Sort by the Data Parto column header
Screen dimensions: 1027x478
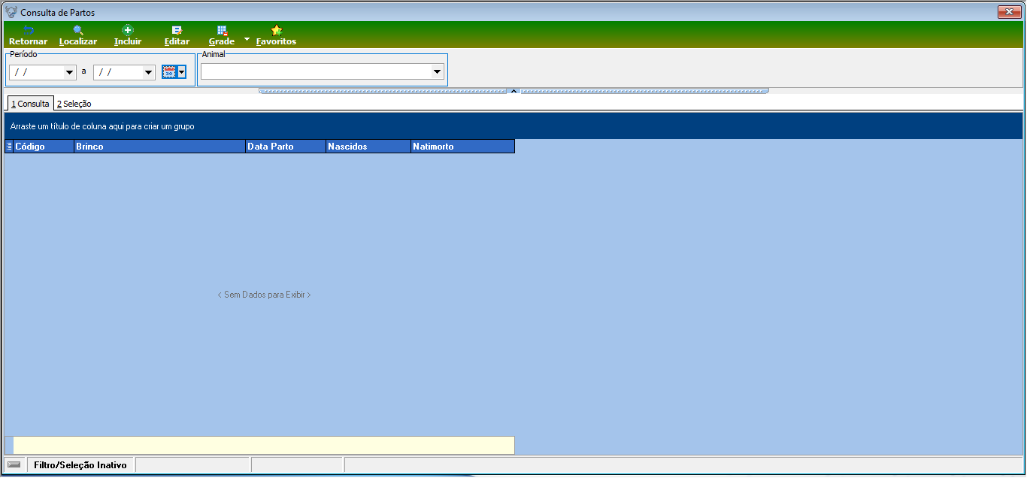click(x=286, y=147)
